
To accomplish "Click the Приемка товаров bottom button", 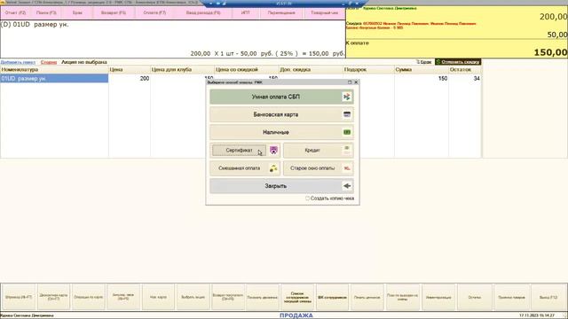I will pyautogui.click(x=511, y=297).
